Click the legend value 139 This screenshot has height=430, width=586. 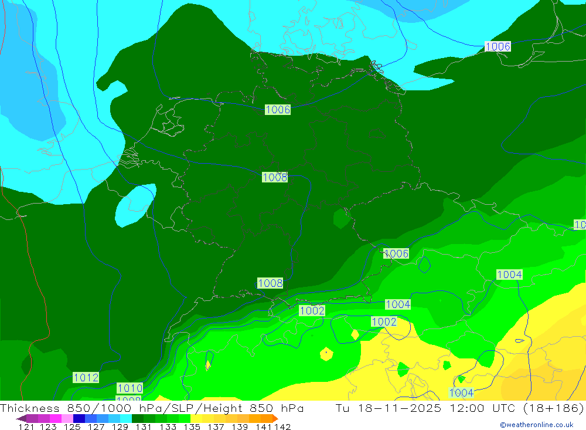[240, 426]
